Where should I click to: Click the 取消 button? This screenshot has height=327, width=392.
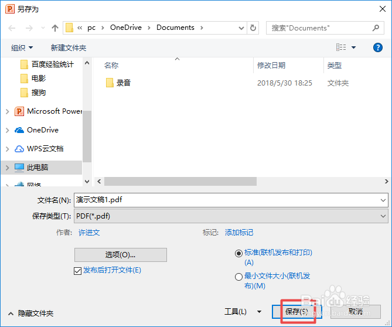(x=356, y=312)
